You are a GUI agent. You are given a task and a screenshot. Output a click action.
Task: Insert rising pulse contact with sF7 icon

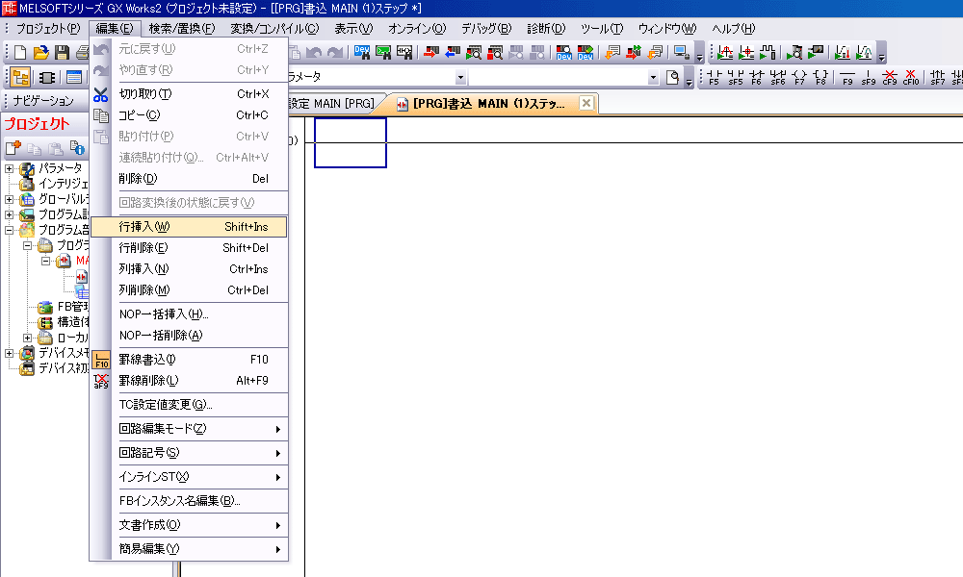point(937,77)
